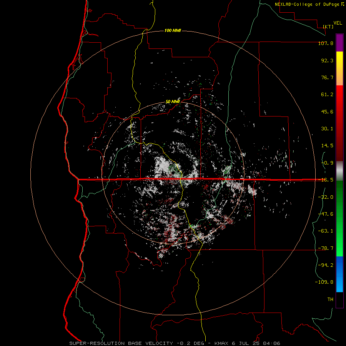Click the Super-Resolution Base Velocity caption
346x346 pixels.
coord(175,343)
